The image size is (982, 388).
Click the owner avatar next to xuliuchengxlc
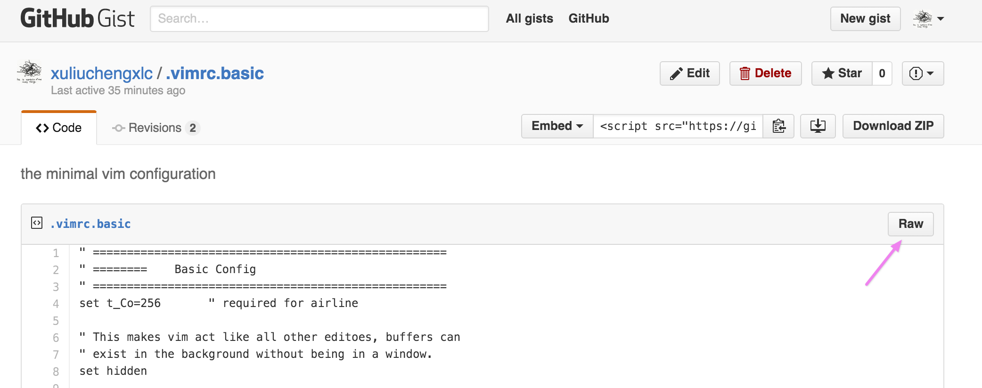click(29, 72)
